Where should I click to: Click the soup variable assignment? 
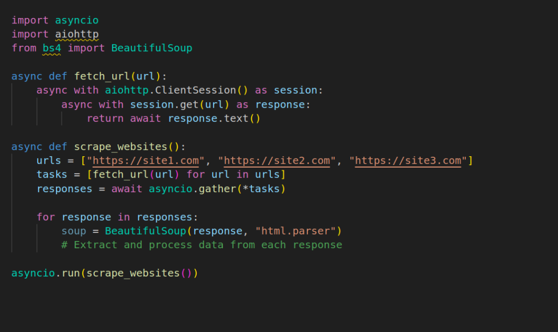(74, 231)
